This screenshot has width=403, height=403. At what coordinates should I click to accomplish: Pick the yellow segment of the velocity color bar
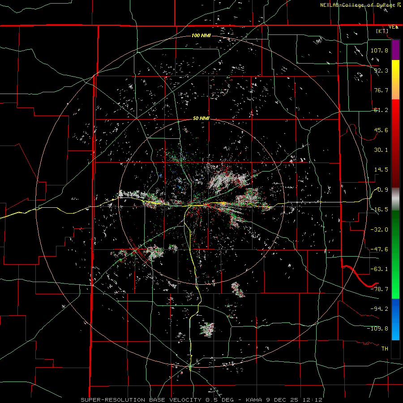(395, 80)
